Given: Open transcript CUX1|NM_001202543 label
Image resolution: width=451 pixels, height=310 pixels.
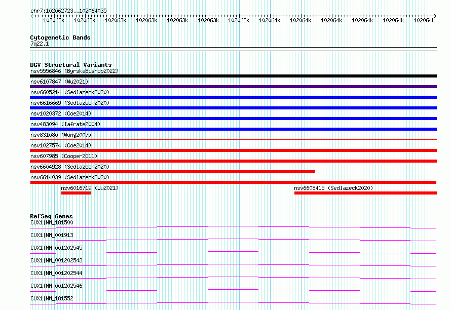Looking at the screenshot, I should pos(56,260).
